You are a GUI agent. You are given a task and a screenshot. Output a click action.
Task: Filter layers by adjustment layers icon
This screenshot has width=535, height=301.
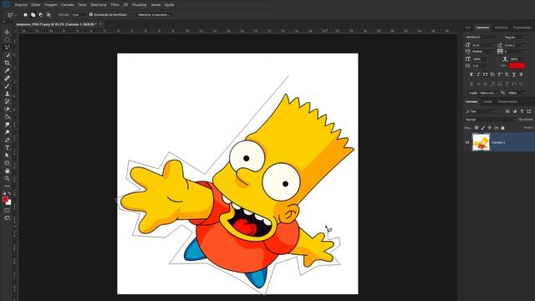515,111
